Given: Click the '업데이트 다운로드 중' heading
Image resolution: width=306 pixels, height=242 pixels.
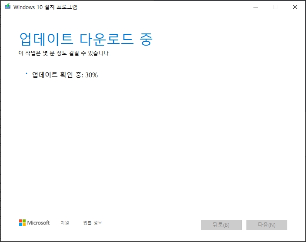Looking at the screenshot, I should point(86,39).
